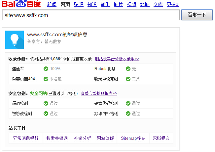This screenshot has height=152, width=215.
Task: Open the 异常消息提醒 tool
Action: [26, 138]
